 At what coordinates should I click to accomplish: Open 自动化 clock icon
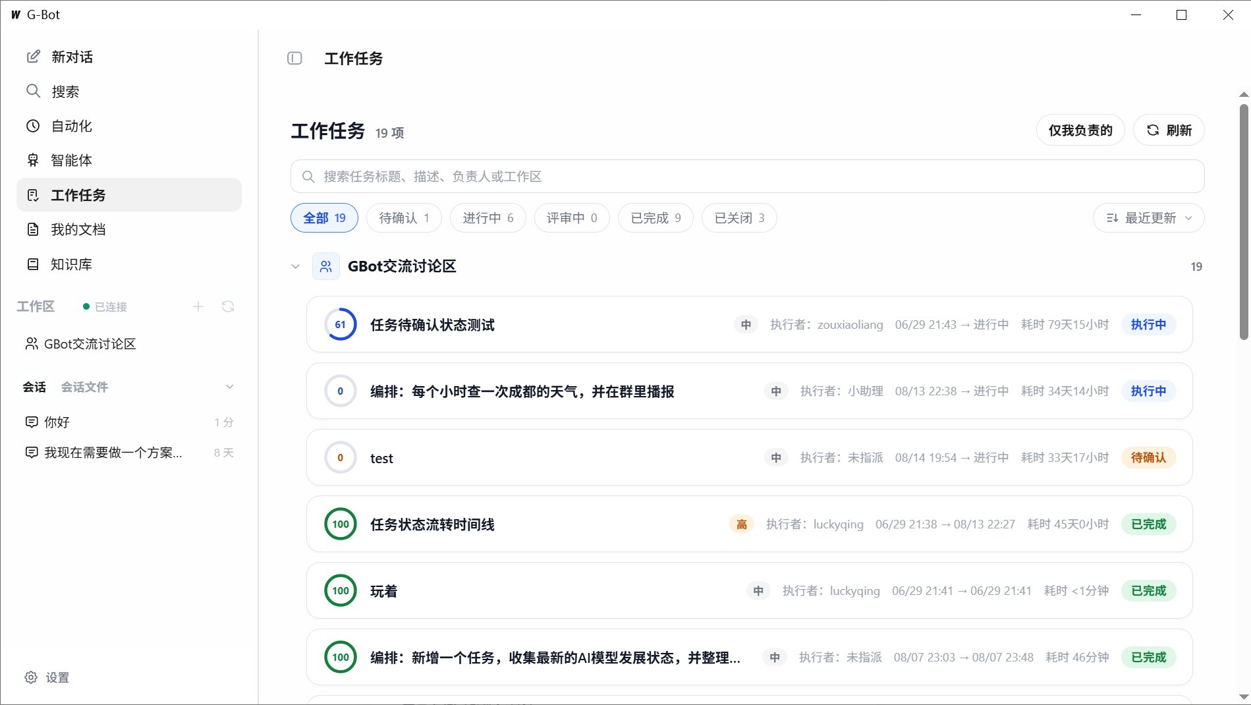point(33,126)
